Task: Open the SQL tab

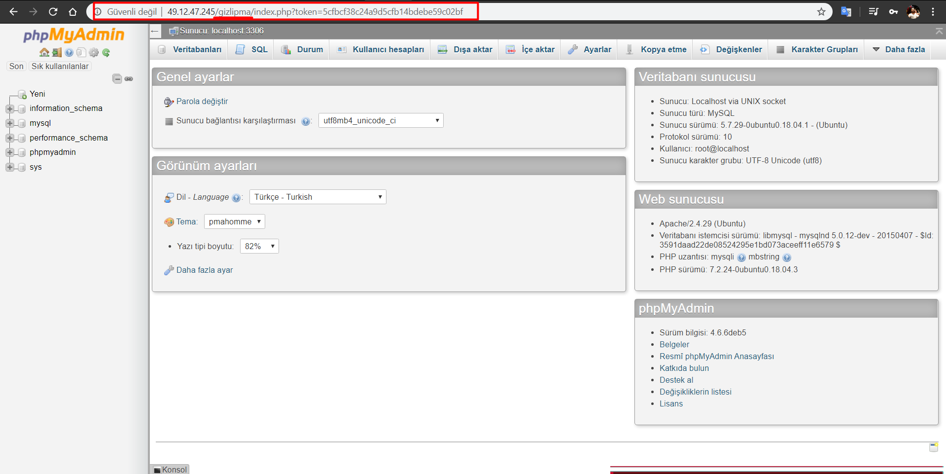Action: click(x=251, y=49)
